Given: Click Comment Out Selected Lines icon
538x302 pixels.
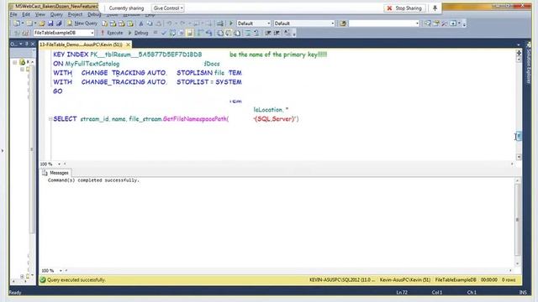Looking at the screenshot, I should (248, 33).
